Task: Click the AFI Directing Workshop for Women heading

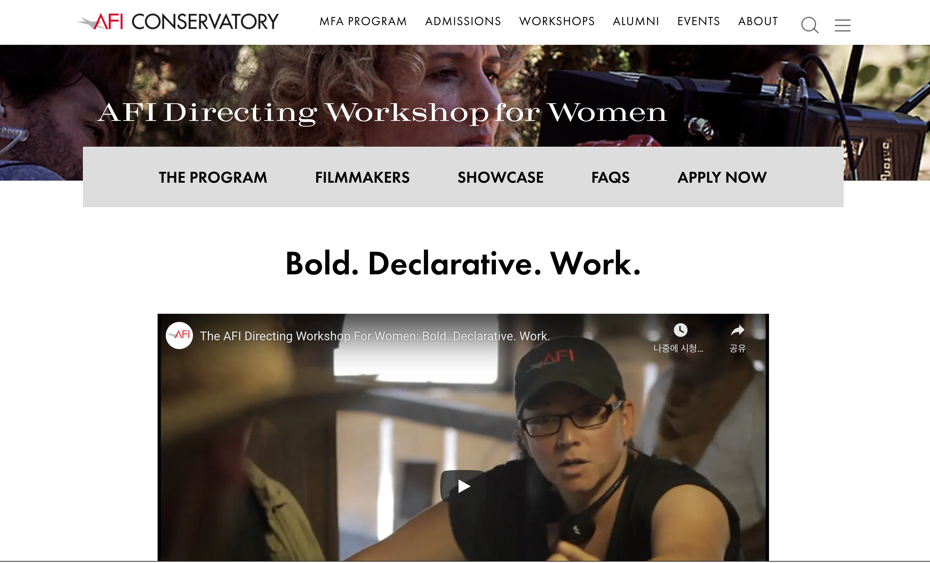Action: coord(382,113)
